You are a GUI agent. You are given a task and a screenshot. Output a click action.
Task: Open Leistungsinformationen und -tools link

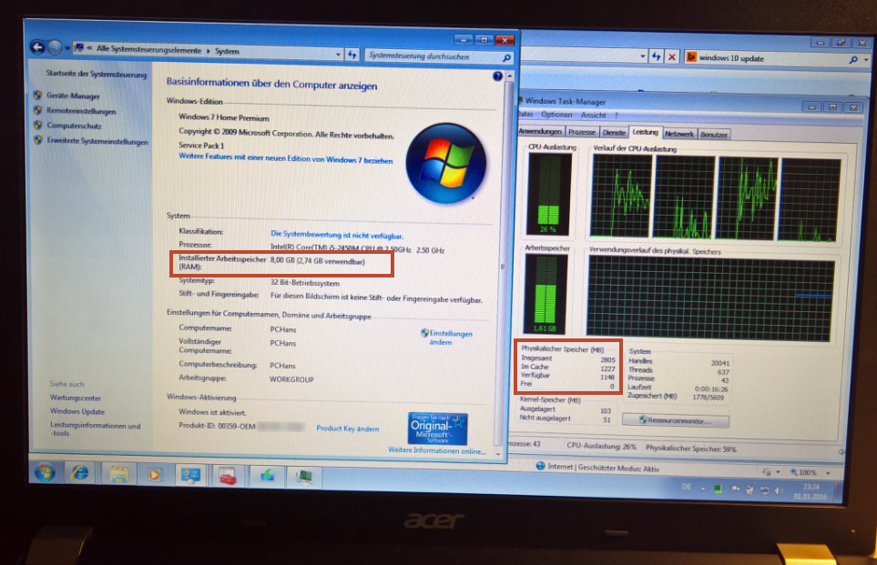tap(95, 429)
